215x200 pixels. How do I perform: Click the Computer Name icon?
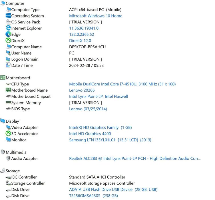pos(8,47)
